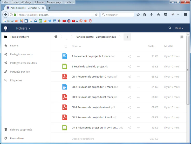Open the doc icon of A Lancement de projet
The image size is (191, 144).
pyautogui.click(x=65, y=56)
